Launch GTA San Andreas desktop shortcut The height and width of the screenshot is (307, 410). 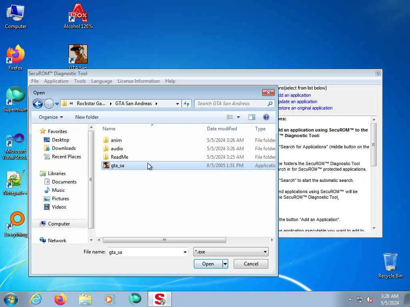(78, 57)
